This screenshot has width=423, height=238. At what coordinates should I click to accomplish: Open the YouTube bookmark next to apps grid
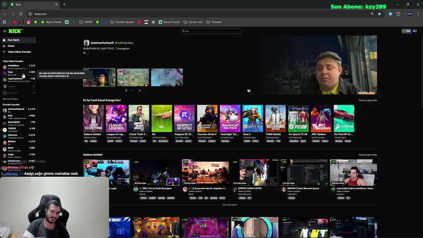tap(15, 22)
